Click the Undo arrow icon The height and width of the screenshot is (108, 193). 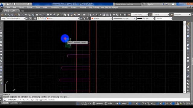[x=79, y=15]
